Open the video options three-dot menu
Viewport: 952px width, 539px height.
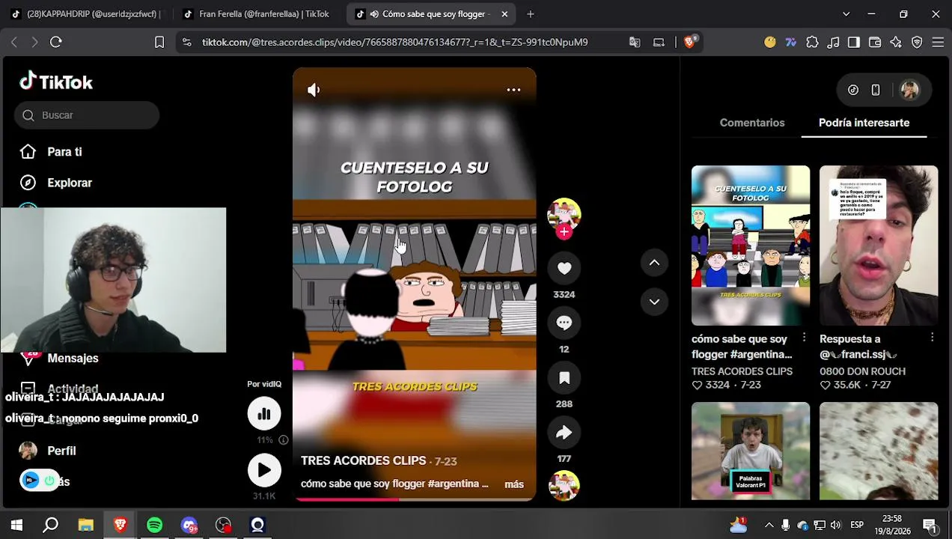(x=513, y=90)
